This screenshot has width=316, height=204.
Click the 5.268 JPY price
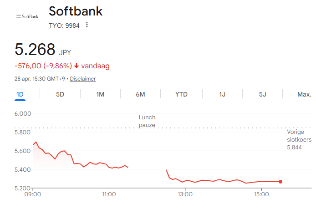click(43, 49)
